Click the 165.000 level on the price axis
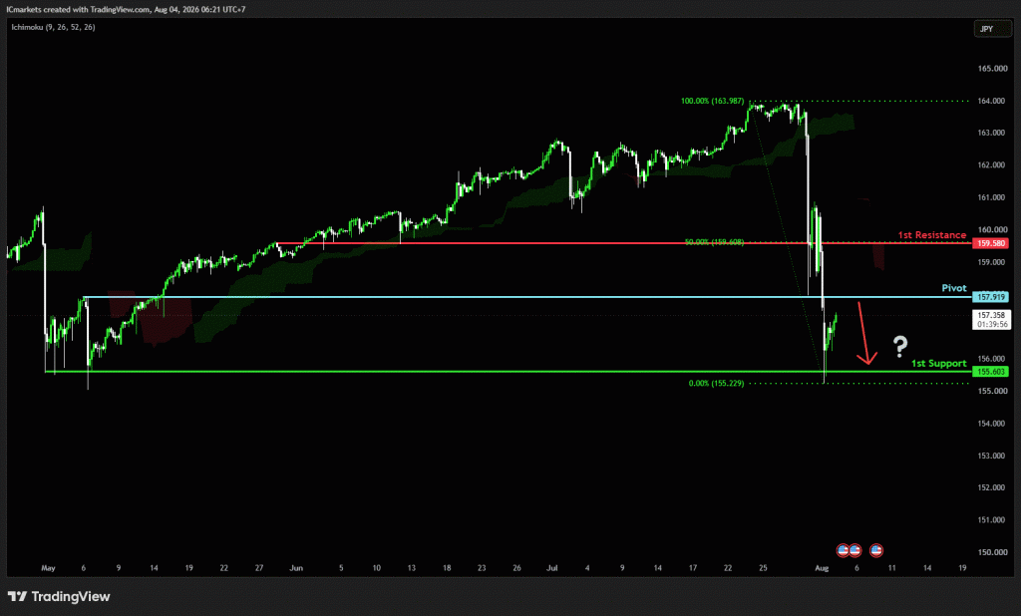 point(992,69)
